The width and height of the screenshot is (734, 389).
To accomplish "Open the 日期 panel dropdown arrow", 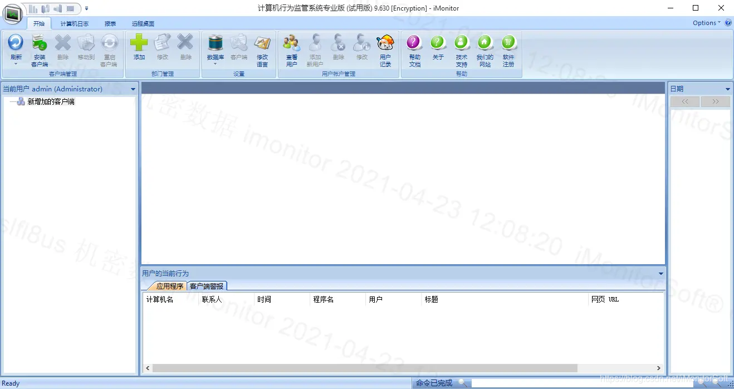I will pos(727,89).
